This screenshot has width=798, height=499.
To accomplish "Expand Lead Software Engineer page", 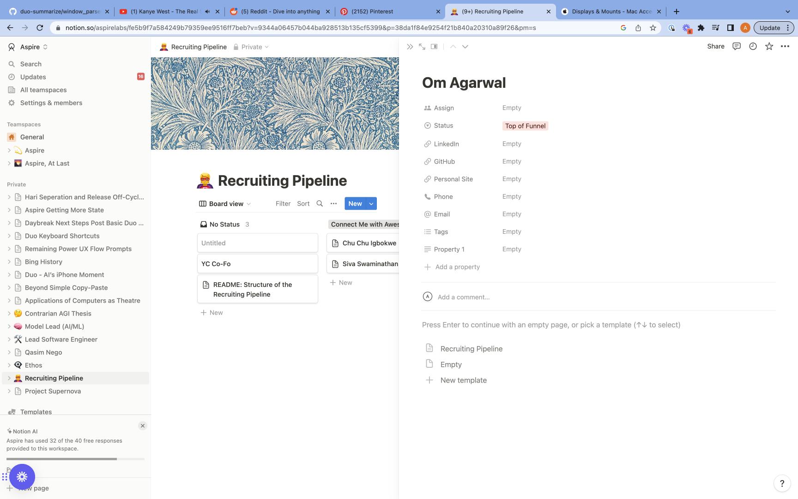I will 9,339.
